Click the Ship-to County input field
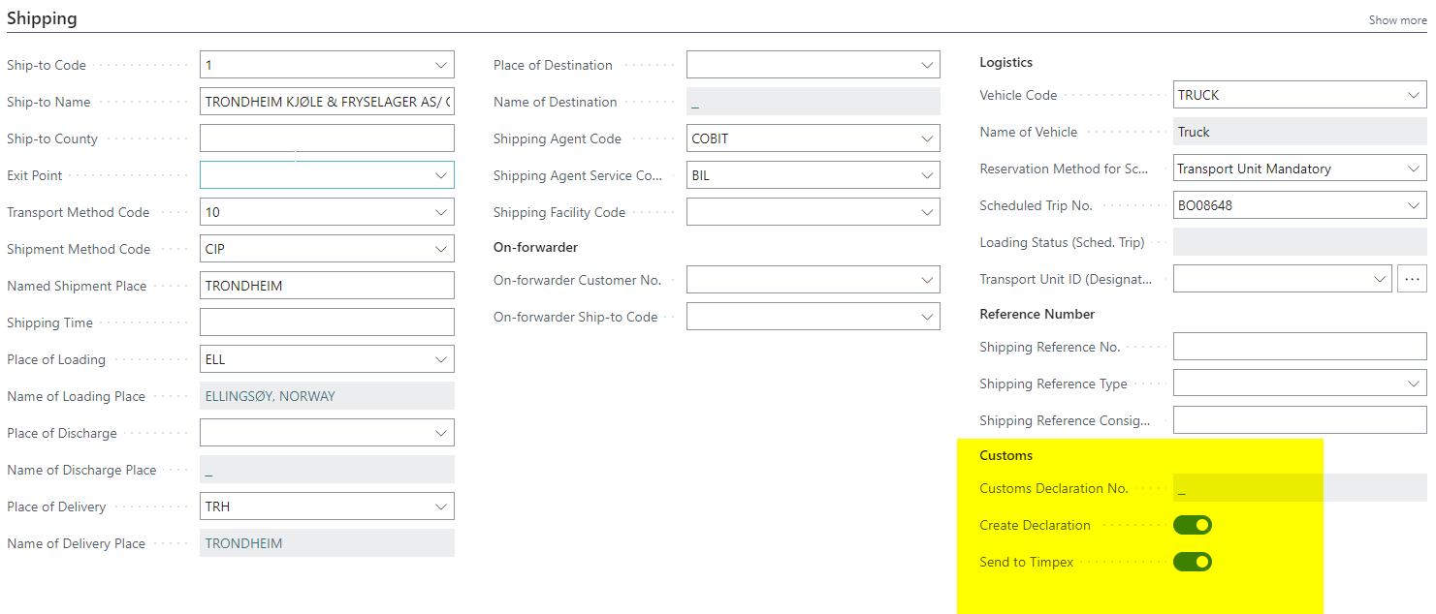The image size is (1436, 614). [326, 138]
